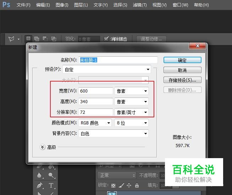Click the 名称 field containing 未标题-1
Image resolution: width=232 pixels, height=195 pixels.
click(118, 60)
